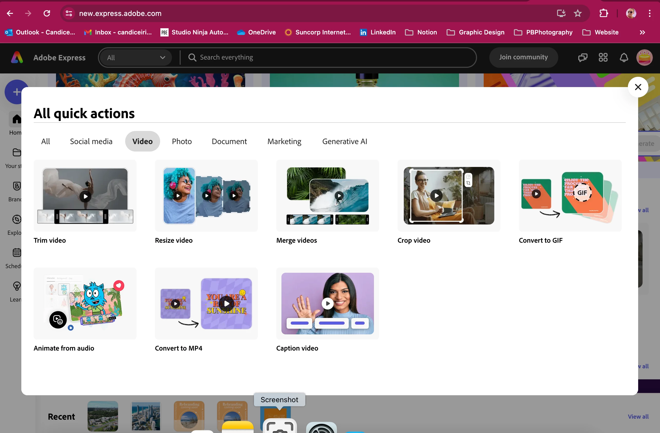Screen dimensions: 660x433
Task: Click the notifications bell icon
Action: [624, 57]
